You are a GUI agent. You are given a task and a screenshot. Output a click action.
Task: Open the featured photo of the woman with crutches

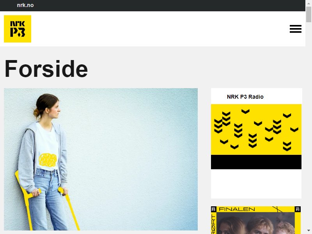point(101,159)
